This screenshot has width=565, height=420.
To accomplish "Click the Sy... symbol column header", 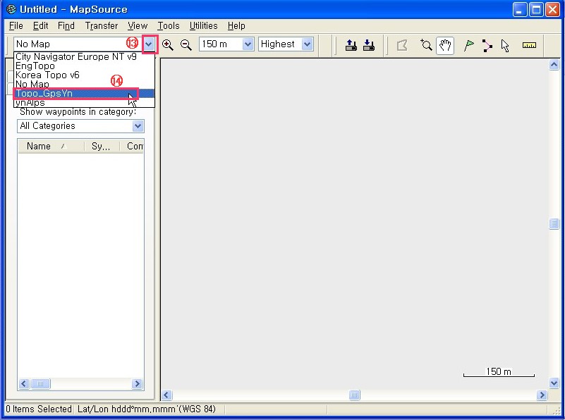I will click(x=102, y=146).
